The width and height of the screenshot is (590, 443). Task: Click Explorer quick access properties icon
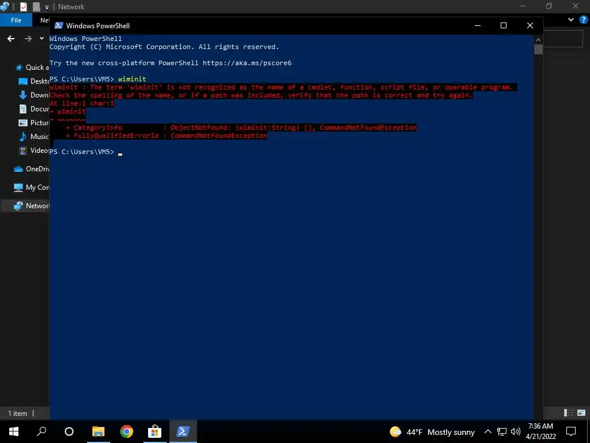[23, 6]
